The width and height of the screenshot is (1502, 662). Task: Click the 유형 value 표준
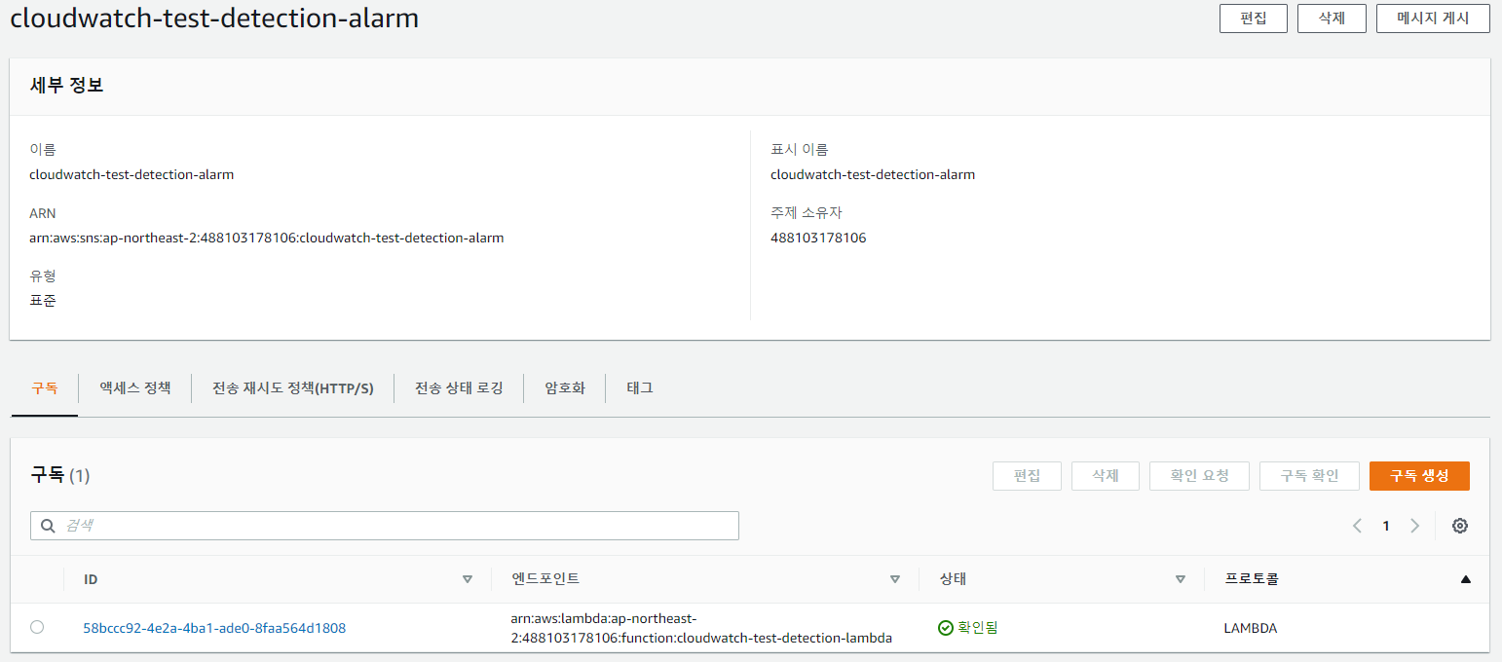(x=43, y=301)
